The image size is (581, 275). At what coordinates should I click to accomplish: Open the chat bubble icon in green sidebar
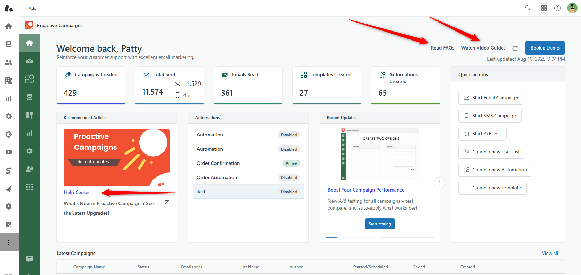[29, 259]
